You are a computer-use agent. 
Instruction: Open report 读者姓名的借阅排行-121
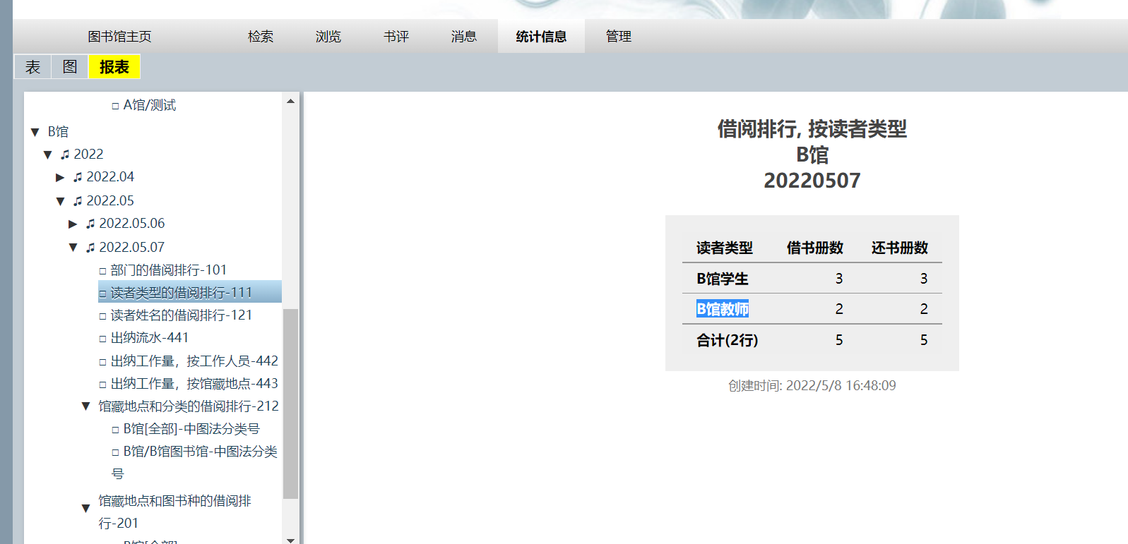coord(182,315)
